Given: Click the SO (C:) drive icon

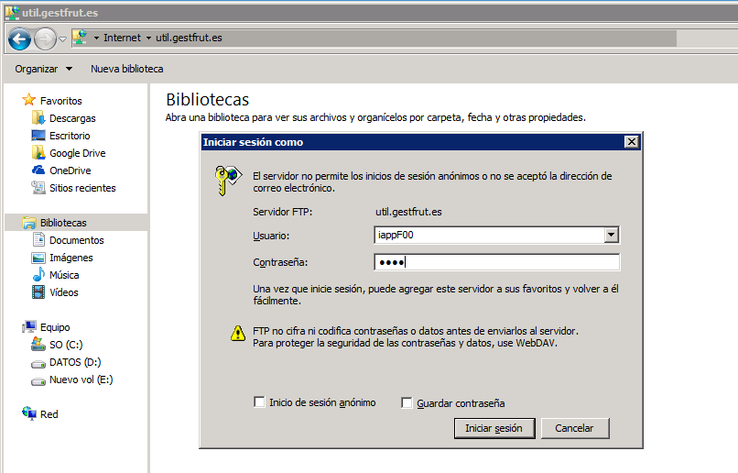Looking at the screenshot, I should coord(38,345).
